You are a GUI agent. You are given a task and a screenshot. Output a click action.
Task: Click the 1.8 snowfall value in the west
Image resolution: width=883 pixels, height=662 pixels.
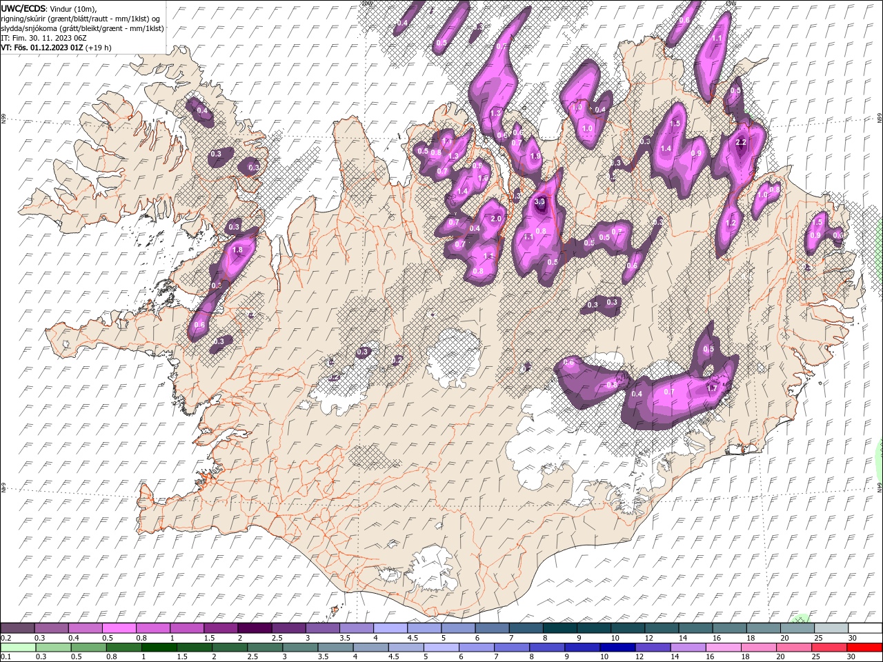click(x=238, y=250)
